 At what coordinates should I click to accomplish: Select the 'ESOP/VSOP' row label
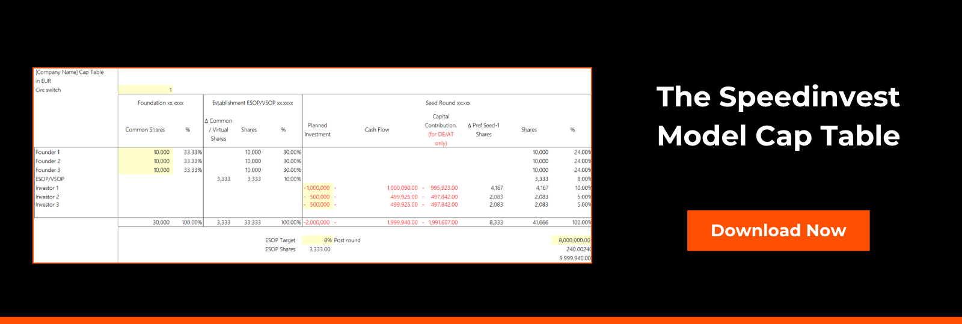point(50,179)
